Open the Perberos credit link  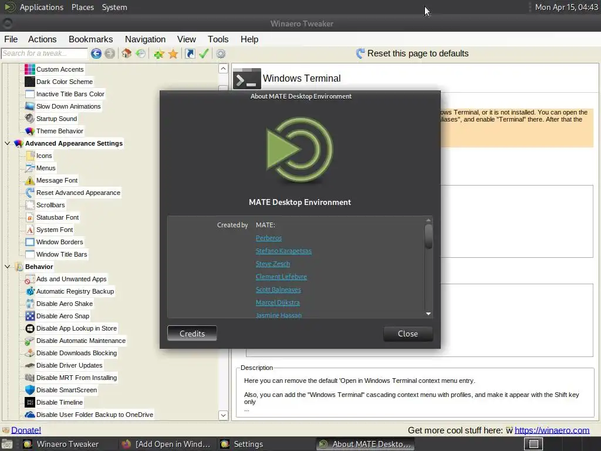(x=269, y=238)
